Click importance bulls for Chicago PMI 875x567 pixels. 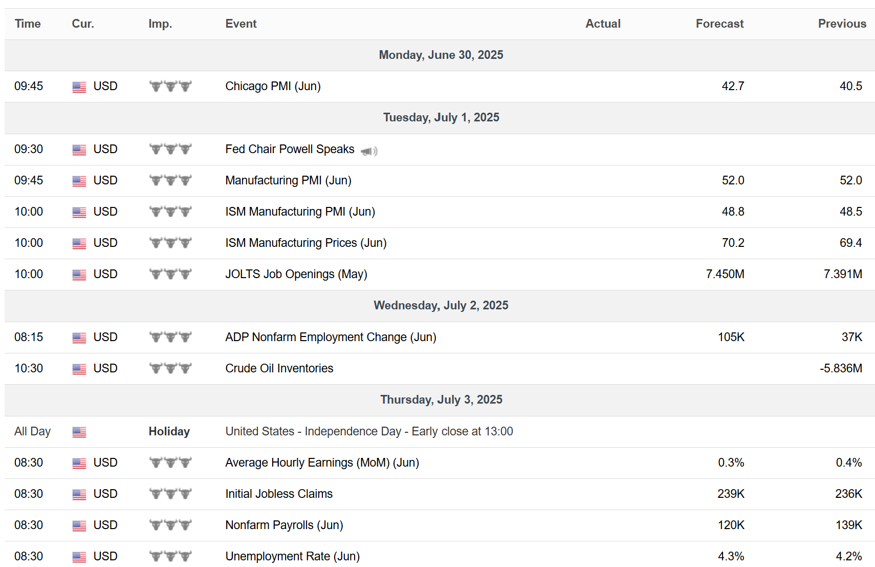point(170,86)
